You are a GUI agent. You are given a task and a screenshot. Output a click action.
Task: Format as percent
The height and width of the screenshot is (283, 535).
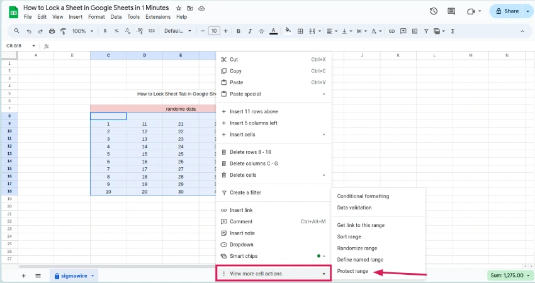coord(116,31)
